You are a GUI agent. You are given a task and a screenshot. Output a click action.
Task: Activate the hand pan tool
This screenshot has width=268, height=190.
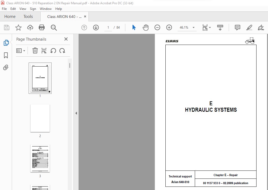[x=146, y=28]
